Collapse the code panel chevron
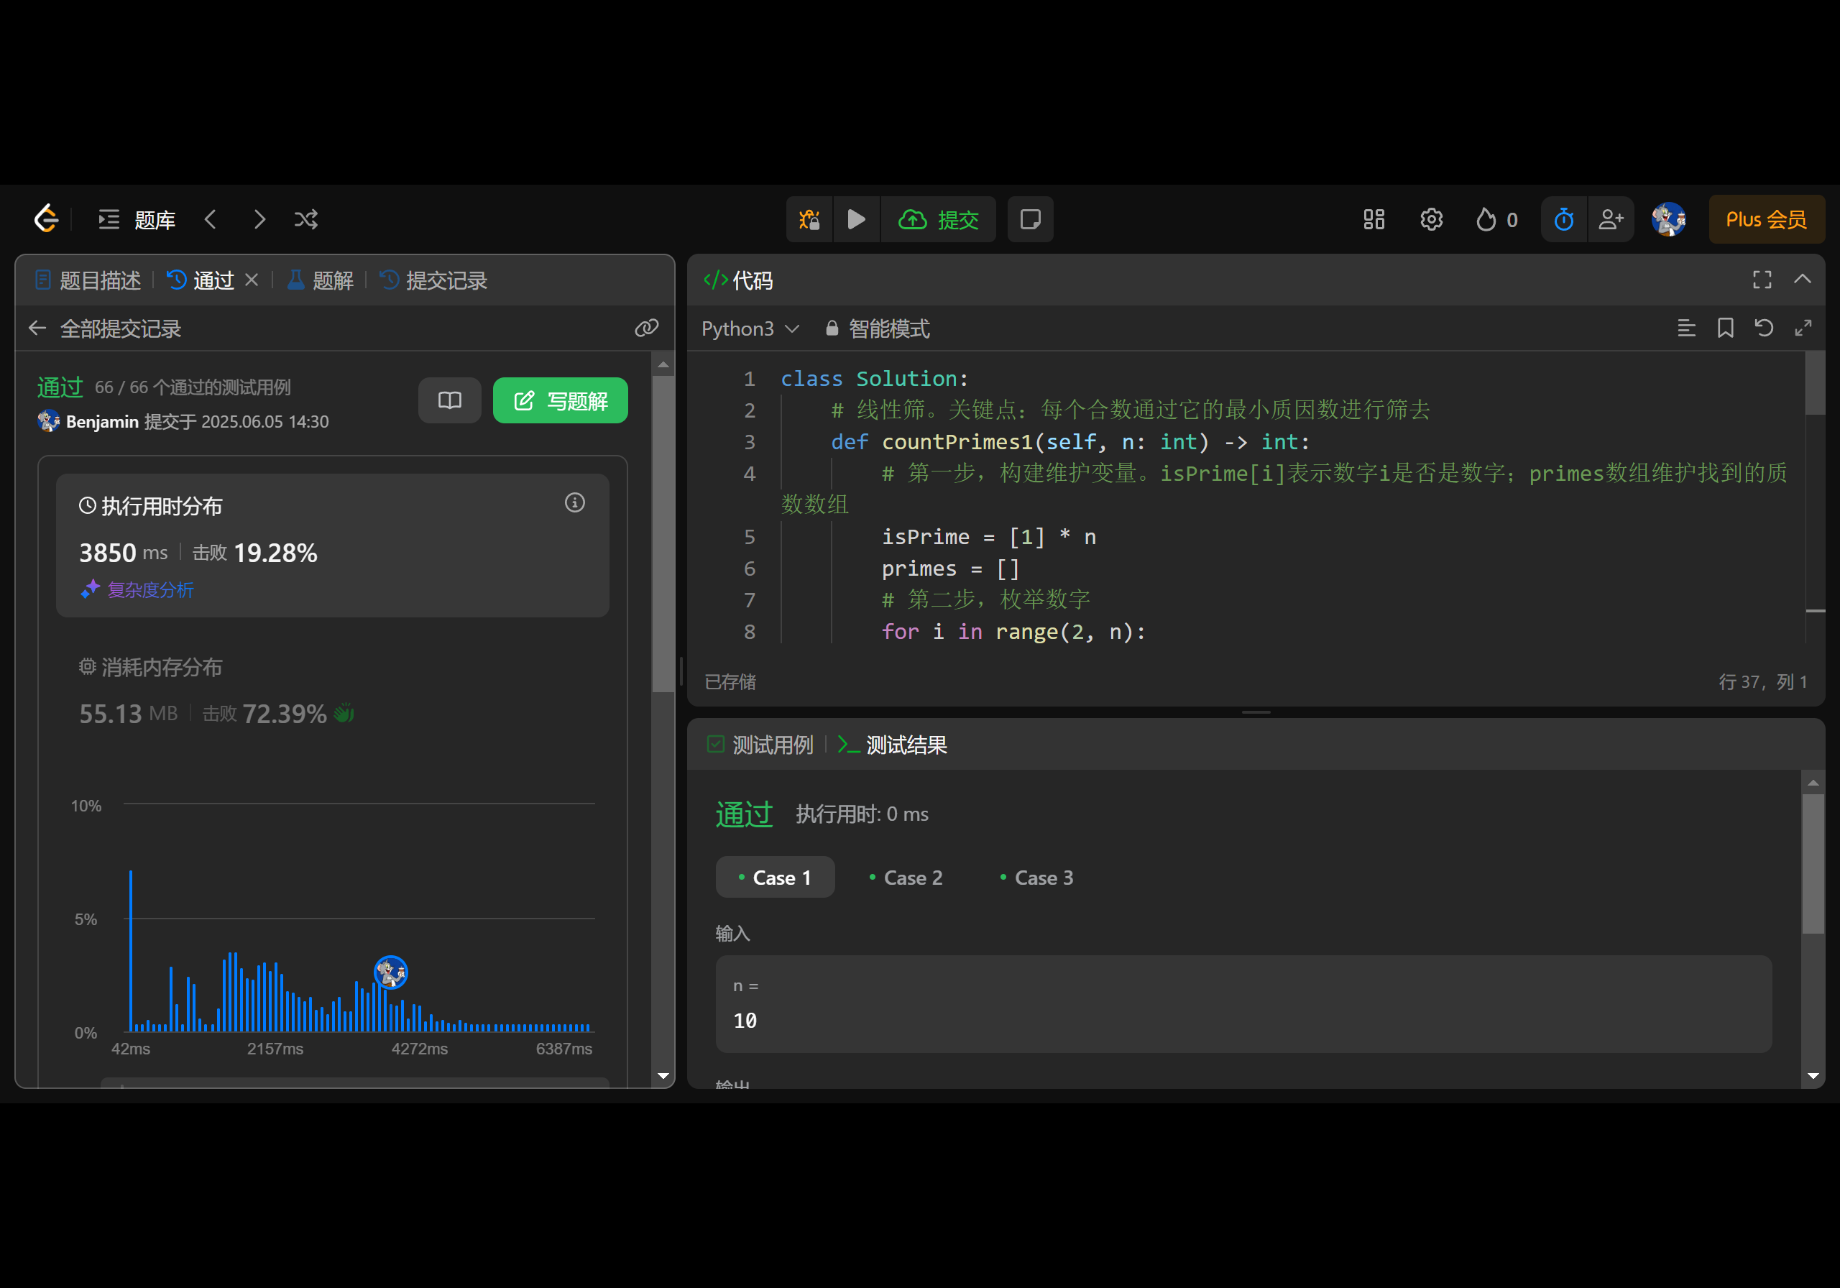 [1803, 280]
